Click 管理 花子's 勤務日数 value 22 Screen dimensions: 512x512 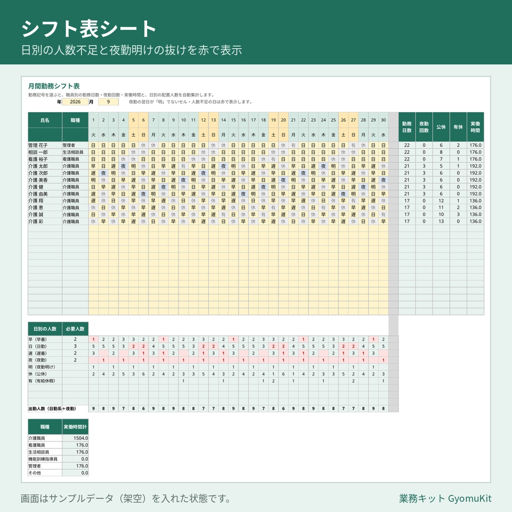[407, 145]
